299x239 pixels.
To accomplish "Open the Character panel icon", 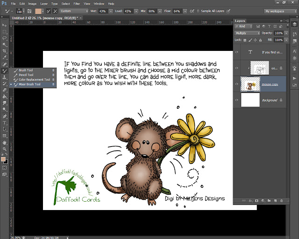I will [294, 51].
